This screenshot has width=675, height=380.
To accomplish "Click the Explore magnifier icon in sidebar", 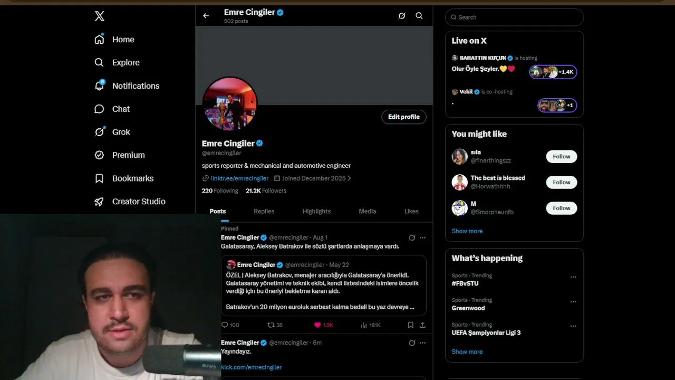I will pos(99,62).
